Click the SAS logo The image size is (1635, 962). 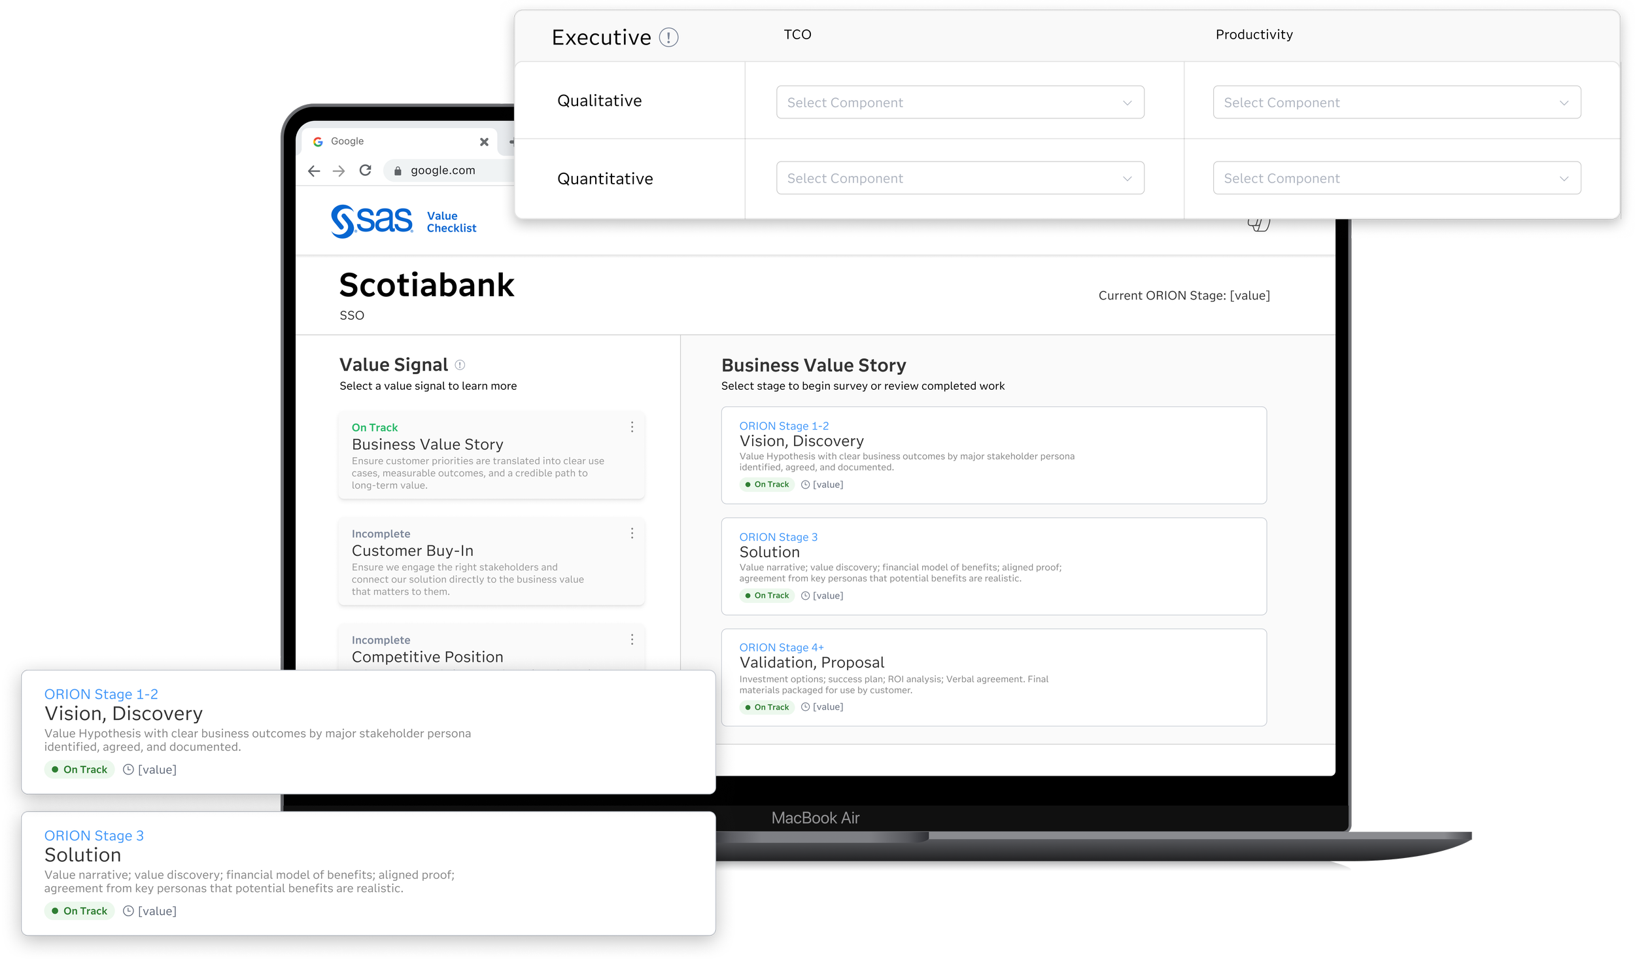371,221
